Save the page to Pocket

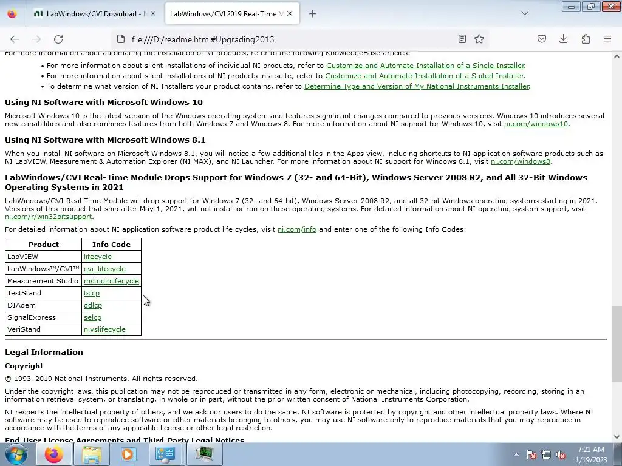coord(541,39)
